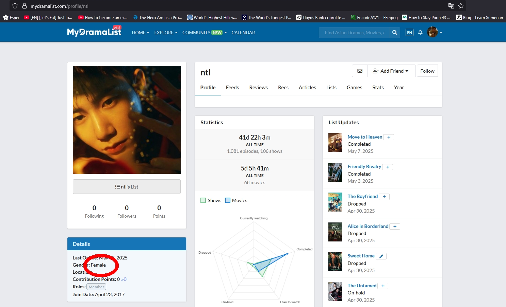Open the Let's Eat YouTube bookmark
506x307 pixels.
pyautogui.click(x=48, y=17)
